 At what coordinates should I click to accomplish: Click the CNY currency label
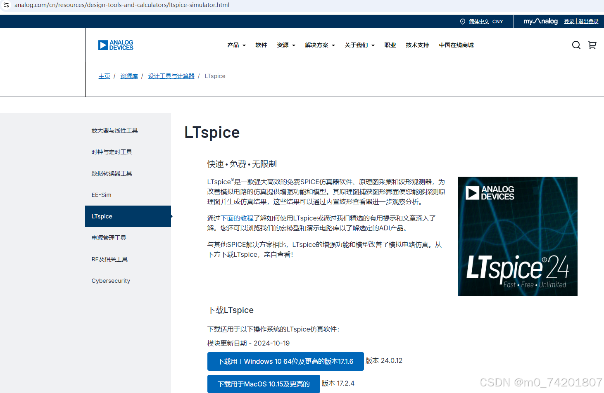pyautogui.click(x=497, y=21)
